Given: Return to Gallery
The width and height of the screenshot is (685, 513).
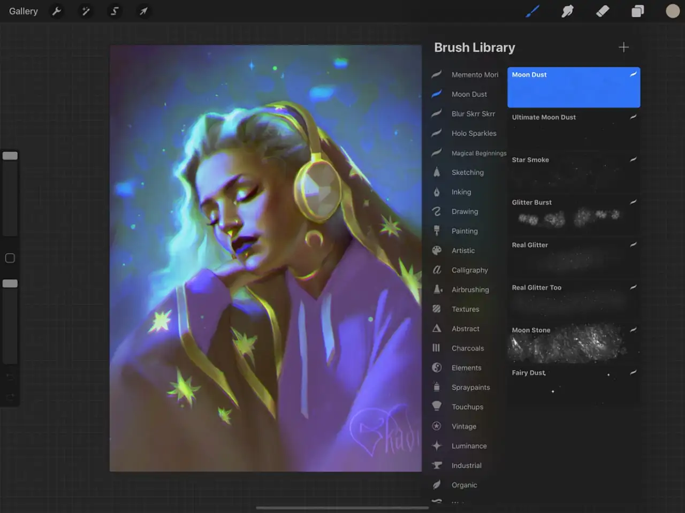Looking at the screenshot, I should pyautogui.click(x=24, y=11).
